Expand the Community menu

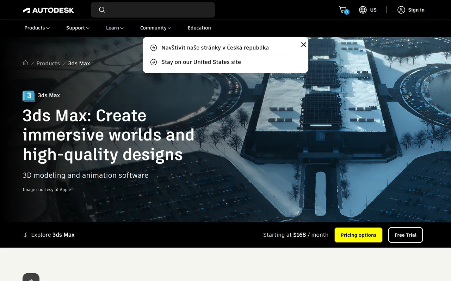point(156,28)
